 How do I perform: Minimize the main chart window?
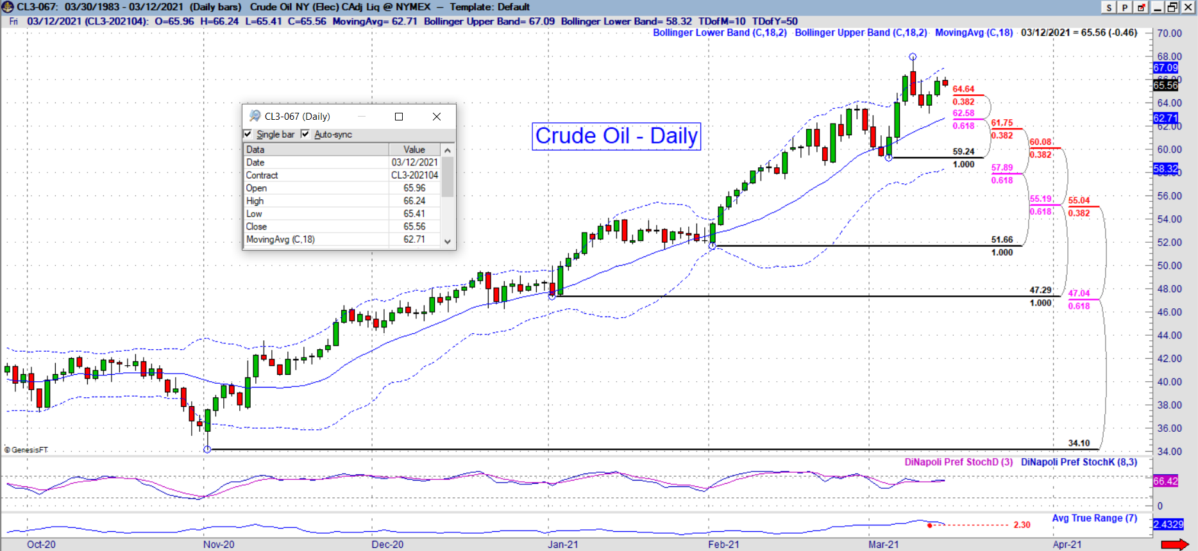coord(1158,7)
